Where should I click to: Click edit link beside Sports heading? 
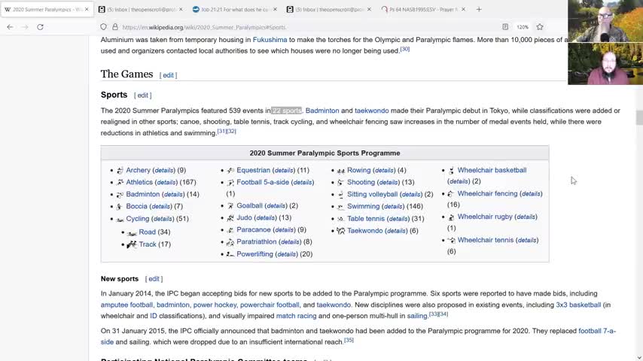tap(143, 96)
